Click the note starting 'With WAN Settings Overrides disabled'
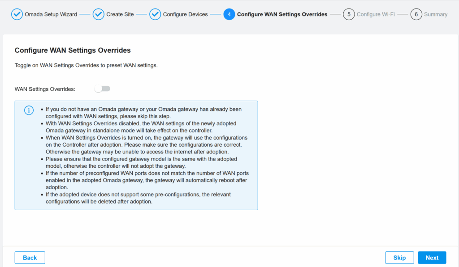 [141, 127]
